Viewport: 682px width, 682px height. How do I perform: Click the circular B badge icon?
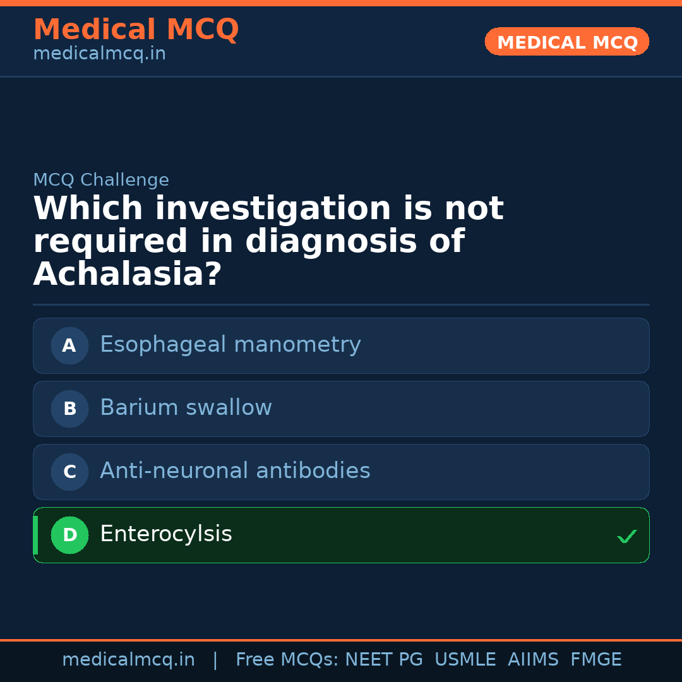pyautogui.click(x=69, y=409)
